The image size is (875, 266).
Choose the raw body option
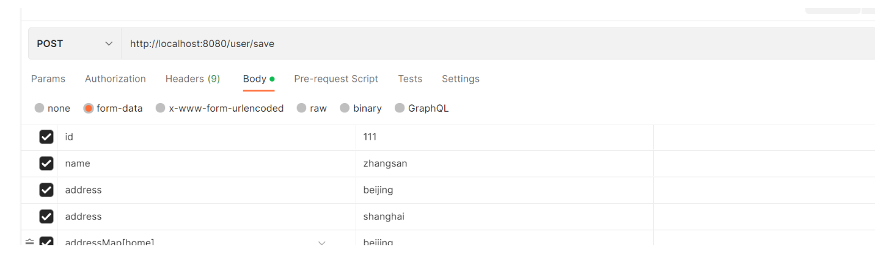pyautogui.click(x=301, y=108)
